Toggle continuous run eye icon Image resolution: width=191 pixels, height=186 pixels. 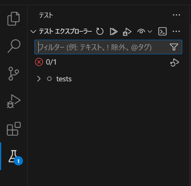pos(141,31)
